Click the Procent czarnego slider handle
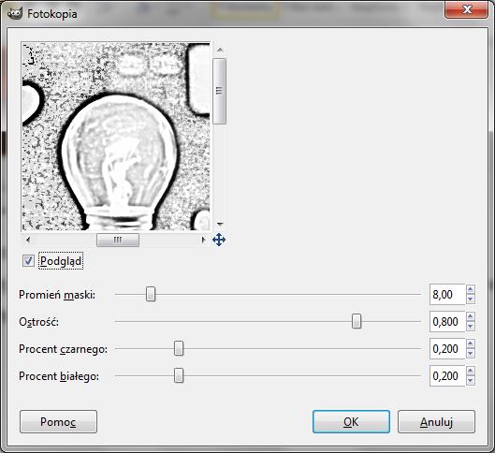The width and height of the screenshot is (495, 453). click(x=179, y=348)
